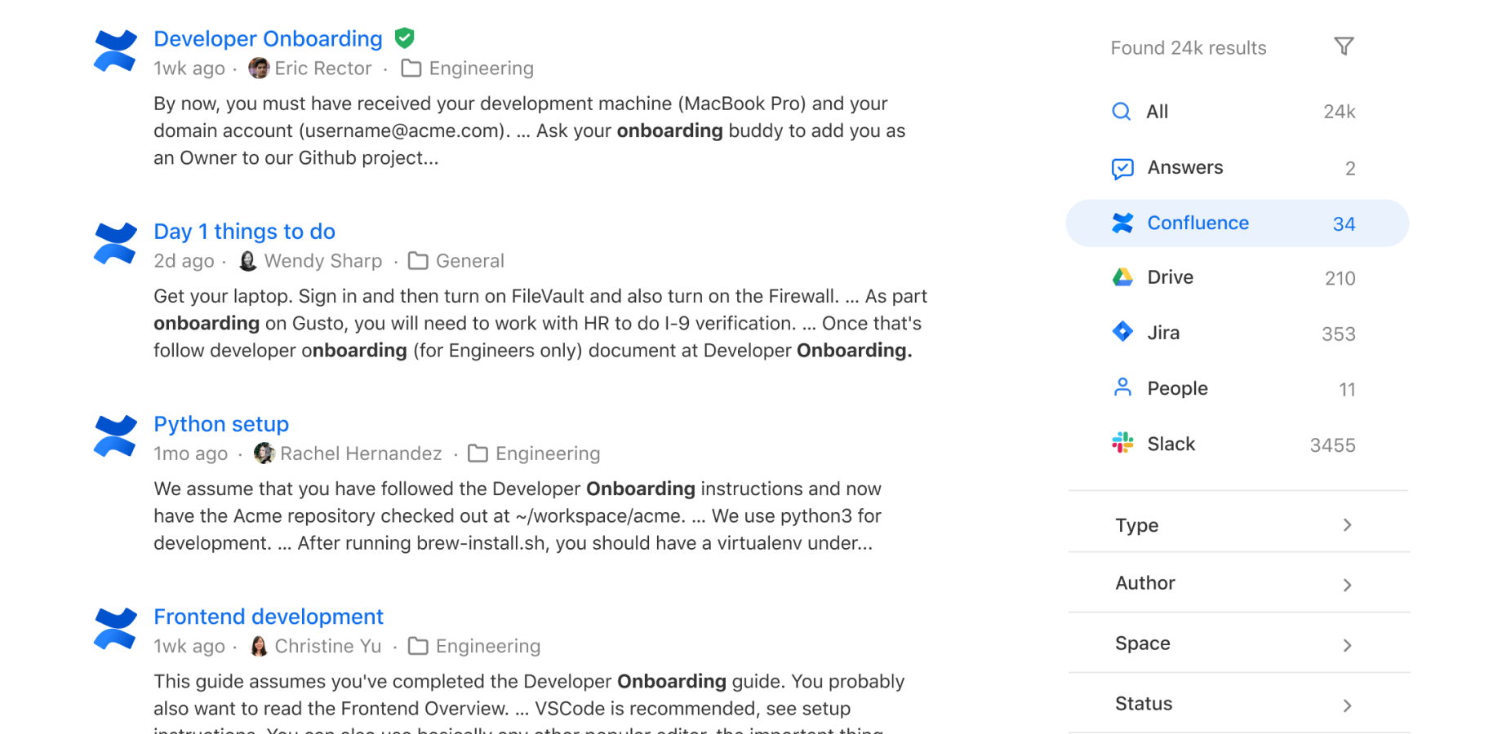Image resolution: width=1502 pixels, height=734 pixels.
Task: Click Rachel Hernandez's avatar
Action: [x=264, y=453]
